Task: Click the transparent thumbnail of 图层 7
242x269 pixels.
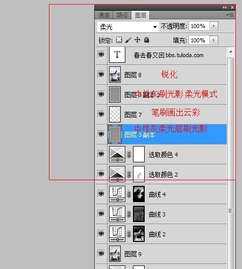Action: coord(115,114)
